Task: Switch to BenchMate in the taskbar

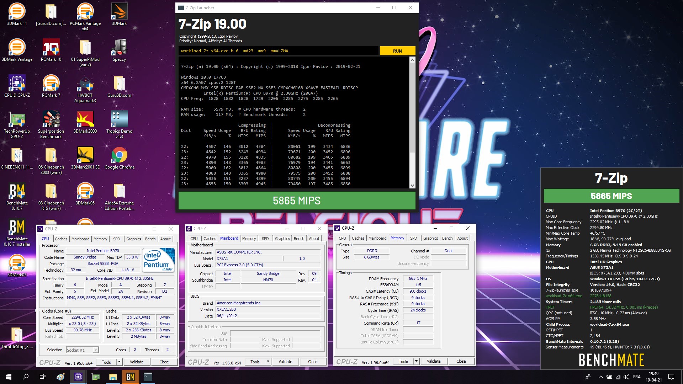Action: pos(131,377)
